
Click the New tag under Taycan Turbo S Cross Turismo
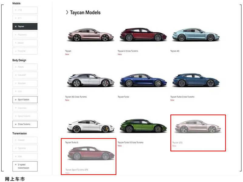tap(120, 146)
